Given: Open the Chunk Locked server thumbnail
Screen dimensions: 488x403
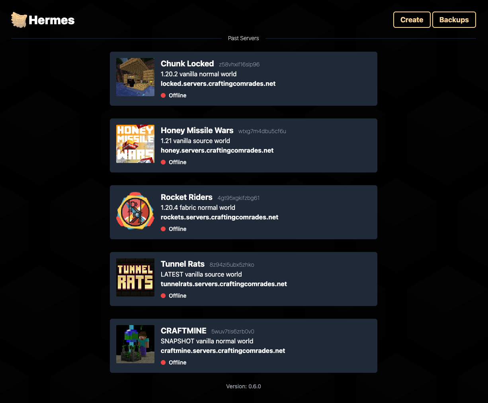Looking at the screenshot, I should click(x=135, y=77).
